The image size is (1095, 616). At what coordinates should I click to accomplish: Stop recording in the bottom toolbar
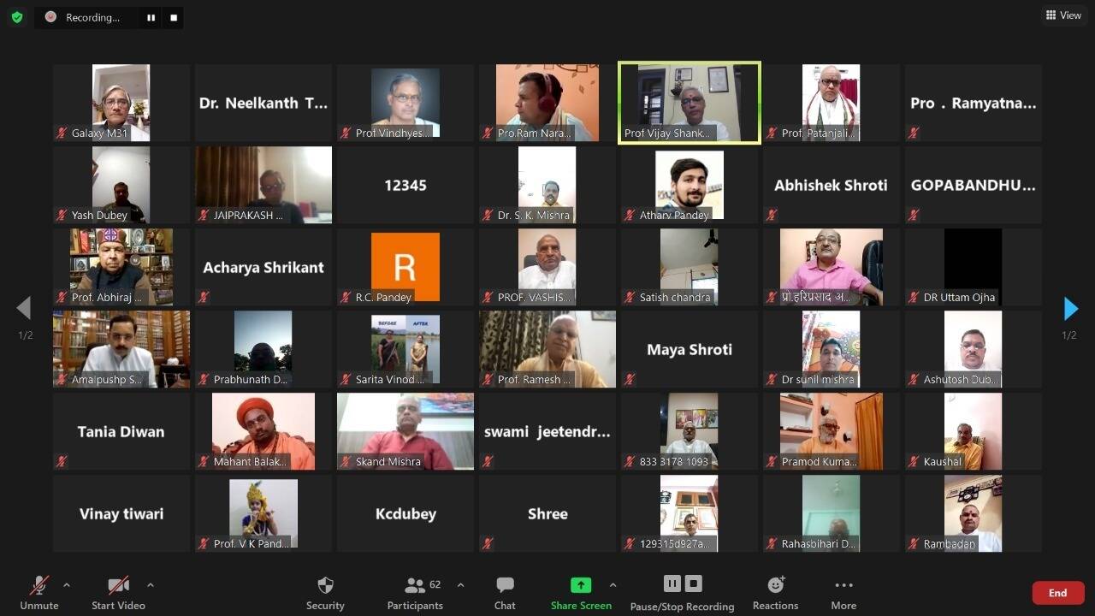tap(694, 583)
